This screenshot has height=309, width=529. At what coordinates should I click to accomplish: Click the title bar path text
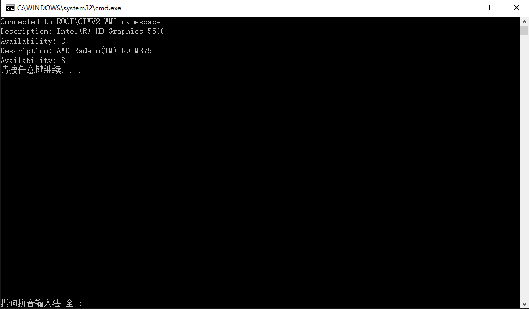click(69, 8)
